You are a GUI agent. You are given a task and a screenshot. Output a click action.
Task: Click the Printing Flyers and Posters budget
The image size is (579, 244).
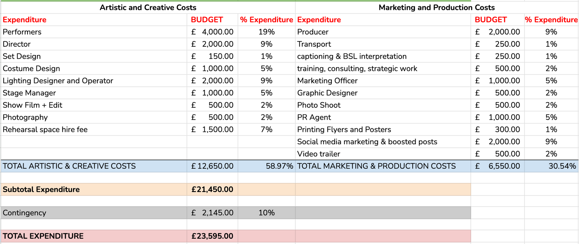pyautogui.click(x=497, y=130)
